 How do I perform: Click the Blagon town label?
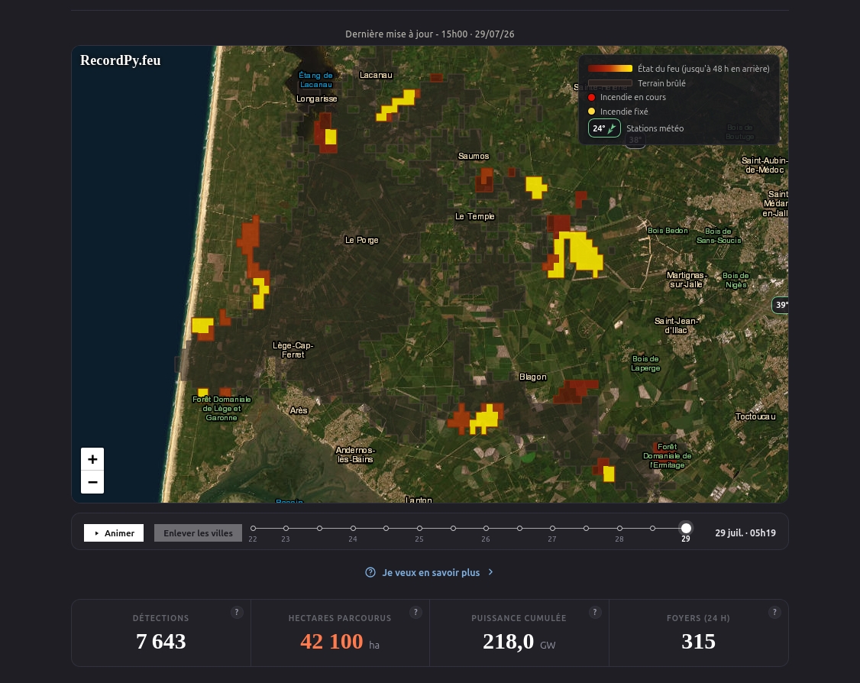pos(532,377)
